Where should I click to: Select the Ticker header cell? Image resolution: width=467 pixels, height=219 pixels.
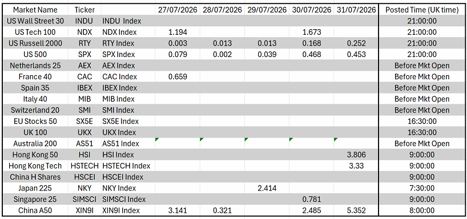tap(85, 10)
